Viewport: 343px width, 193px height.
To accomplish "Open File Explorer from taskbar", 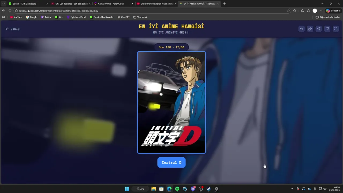I will (x=154, y=189).
